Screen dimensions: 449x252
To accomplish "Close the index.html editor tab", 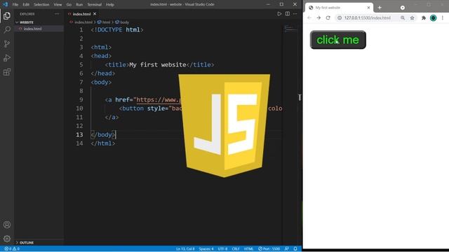I will pyautogui.click(x=95, y=14).
